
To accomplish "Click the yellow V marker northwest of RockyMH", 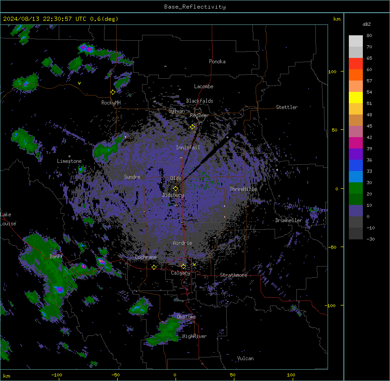I will [x=79, y=83].
